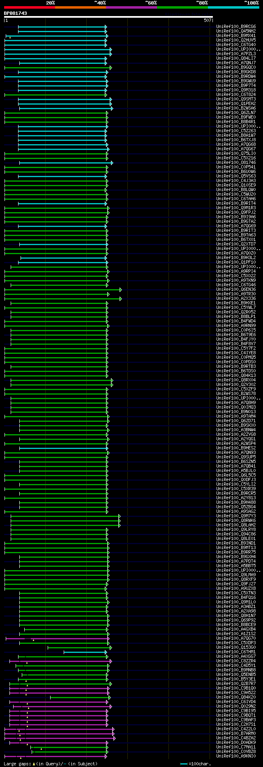263x767 pixels.
Task: Click the yellow triangle gap symbol in legend
Action: click(x=34, y=764)
